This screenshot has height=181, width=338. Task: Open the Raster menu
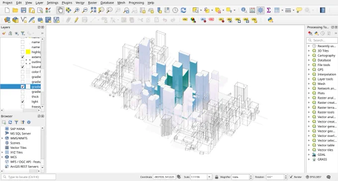click(92, 3)
